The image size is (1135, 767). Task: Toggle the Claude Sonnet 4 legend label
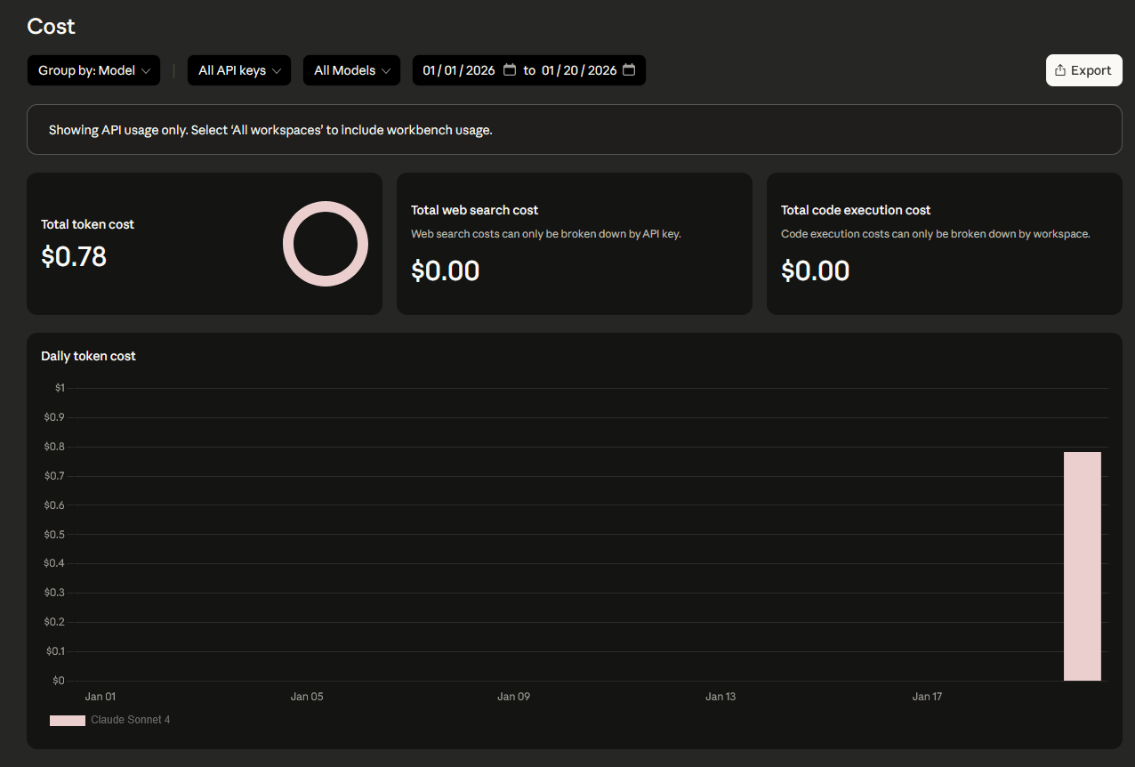130,720
